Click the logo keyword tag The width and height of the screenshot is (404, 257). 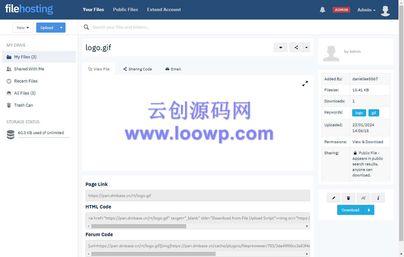click(359, 113)
